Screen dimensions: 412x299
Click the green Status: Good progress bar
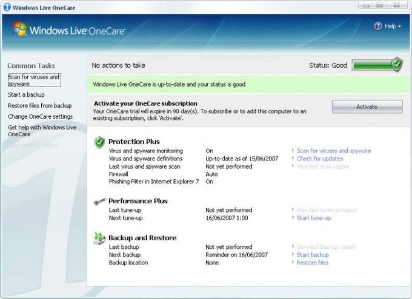tap(377, 65)
